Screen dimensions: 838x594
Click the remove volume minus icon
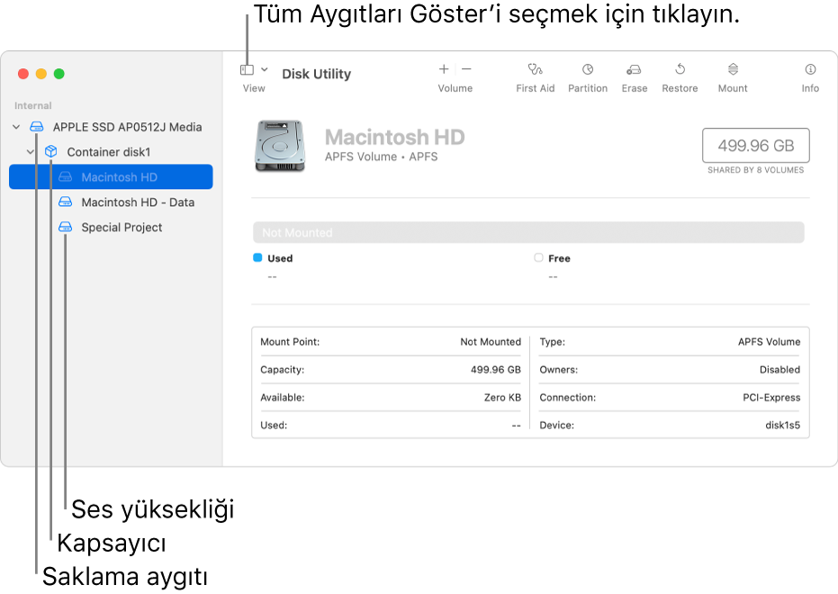(466, 69)
